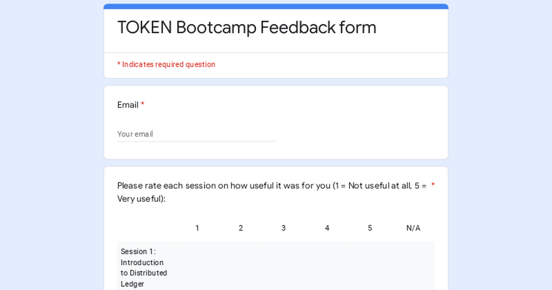Select the N/A column header
The height and width of the screenshot is (290, 552).
click(414, 228)
